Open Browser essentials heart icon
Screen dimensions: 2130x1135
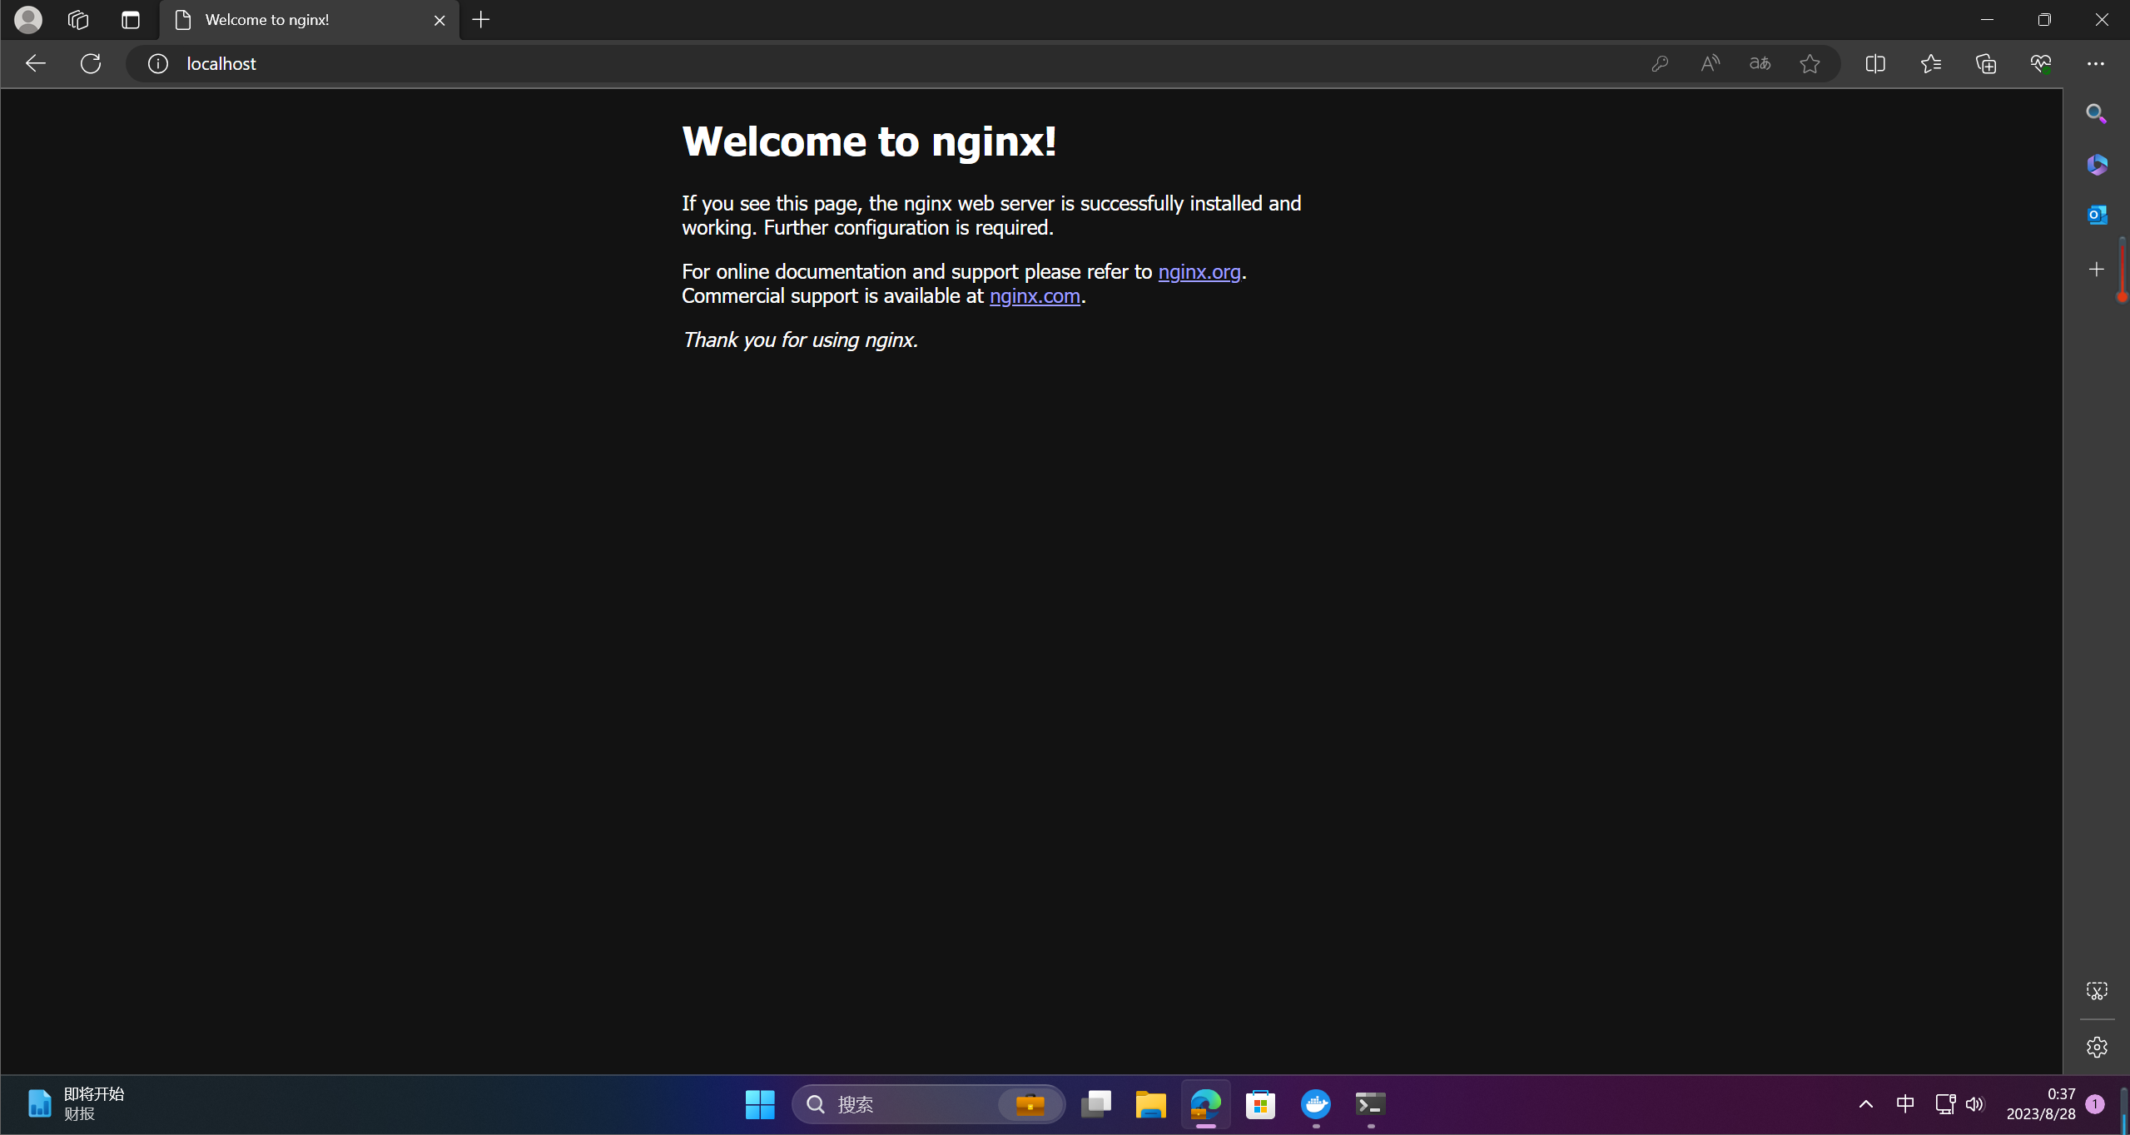point(2041,63)
